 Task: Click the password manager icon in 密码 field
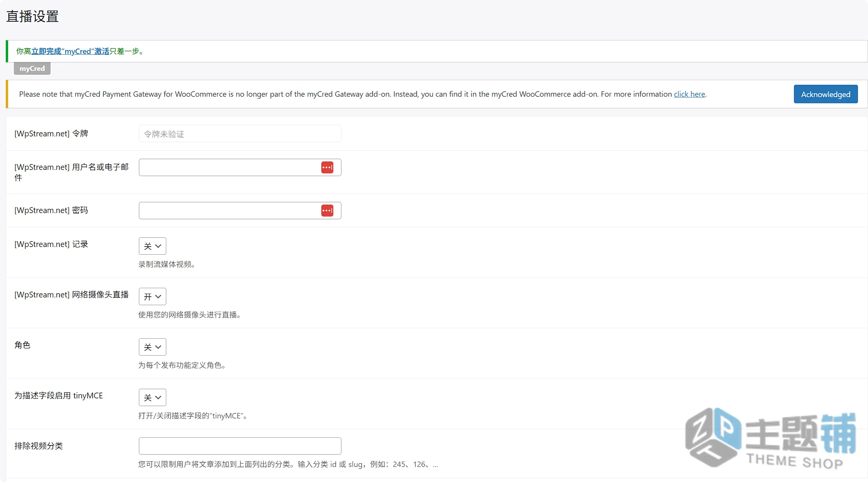tap(327, 211)
